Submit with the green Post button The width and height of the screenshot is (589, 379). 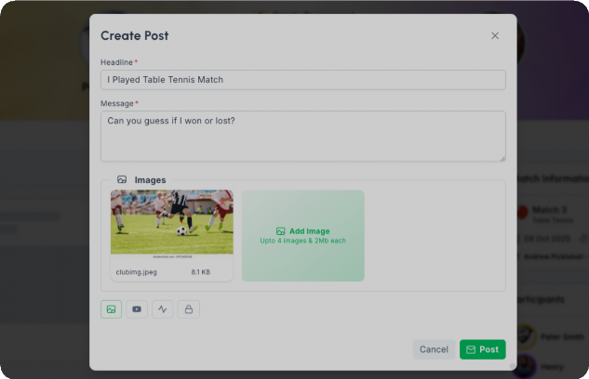[x=482, y=349]
